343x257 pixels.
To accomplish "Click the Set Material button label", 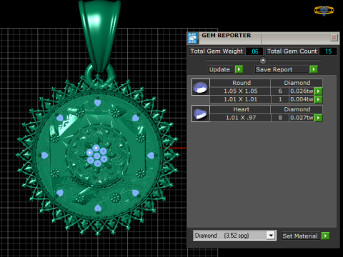I will click(x=299, y=236).
